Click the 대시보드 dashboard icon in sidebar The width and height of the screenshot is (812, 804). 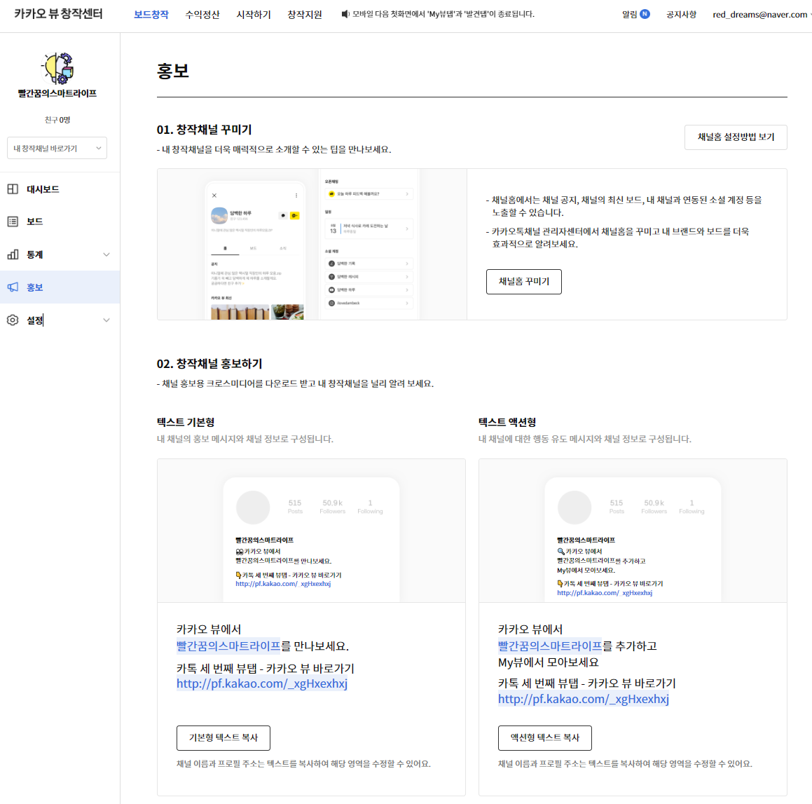tap(13, 189)
